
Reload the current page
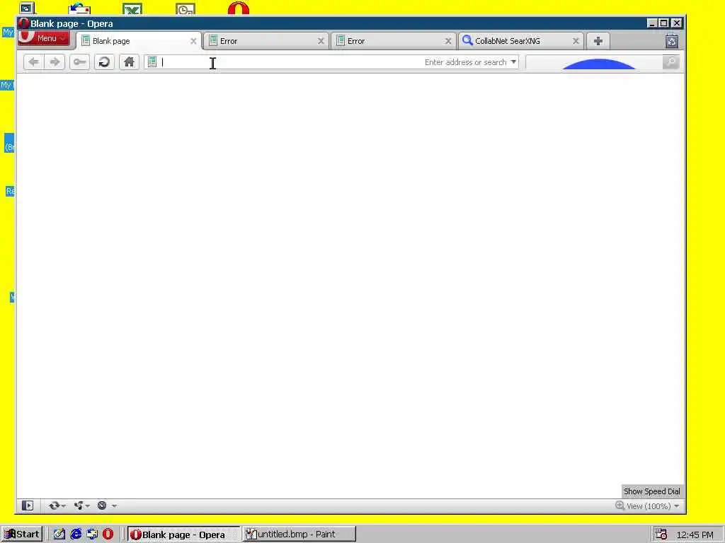105,62
